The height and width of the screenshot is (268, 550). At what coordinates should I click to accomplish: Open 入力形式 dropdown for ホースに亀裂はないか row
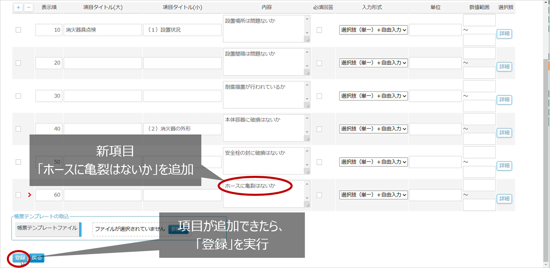coord(373,195)
